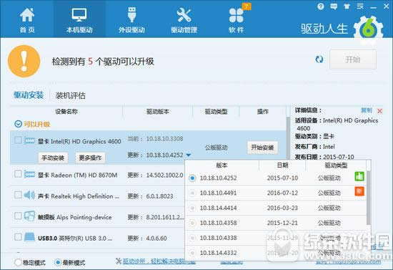This screenshot has width=393, height=270.
Task: Switch to 装机评估 subtab
Action: click(71, 95)
